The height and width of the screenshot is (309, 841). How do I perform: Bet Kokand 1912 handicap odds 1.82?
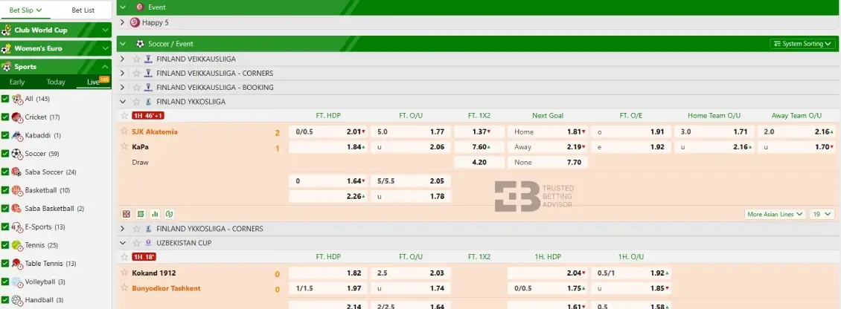pos(328,273)
